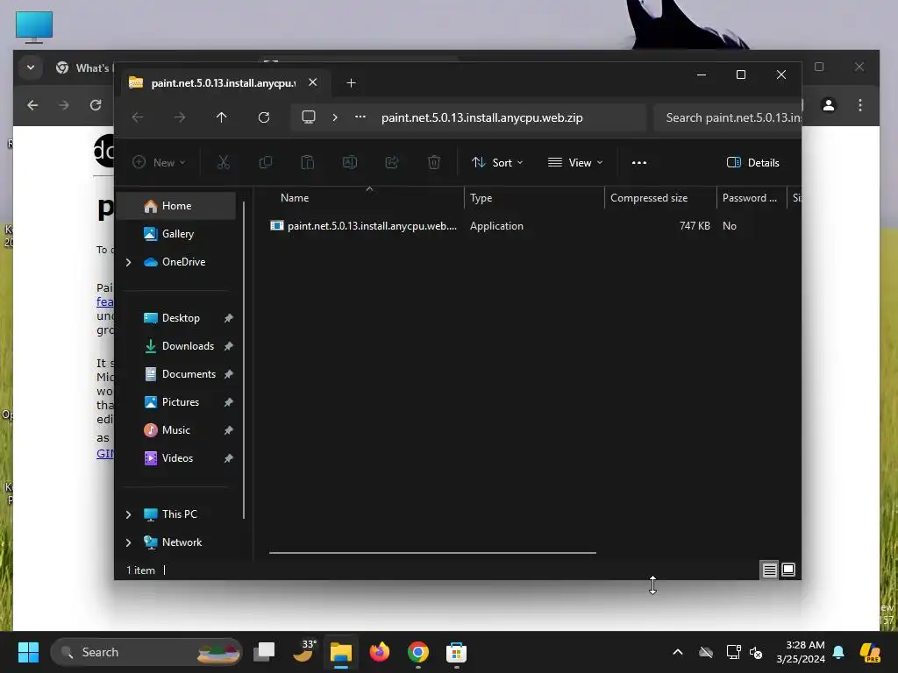
Task: Click the Rename icon in toolbar
Action: coord(349,162)
